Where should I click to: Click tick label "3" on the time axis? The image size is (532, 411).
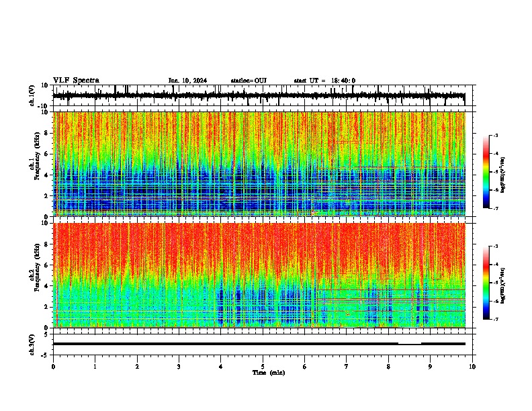(179, 367)
